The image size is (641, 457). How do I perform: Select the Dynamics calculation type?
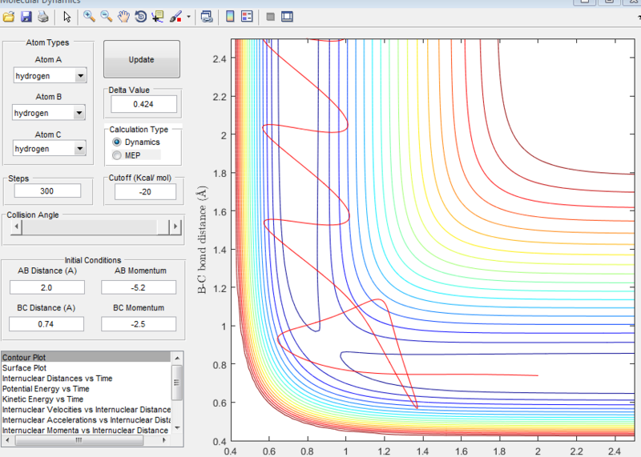pyautogui.click(x=118, y=142)
